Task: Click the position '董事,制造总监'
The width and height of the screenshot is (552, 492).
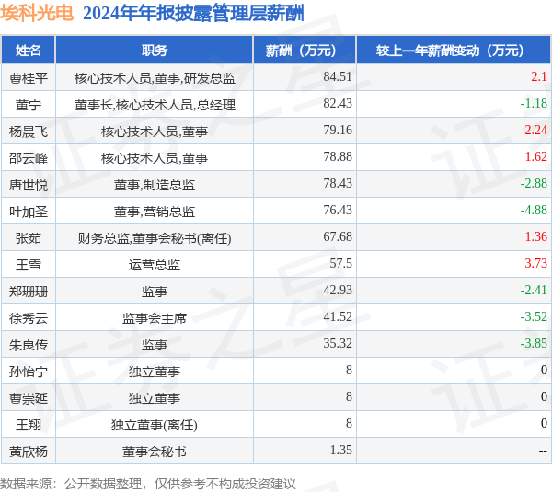Action: click(x=155, y=185)
